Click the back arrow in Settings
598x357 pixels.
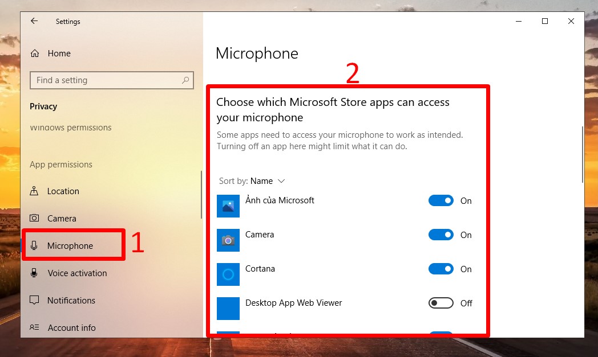click(x=34, y=21)
